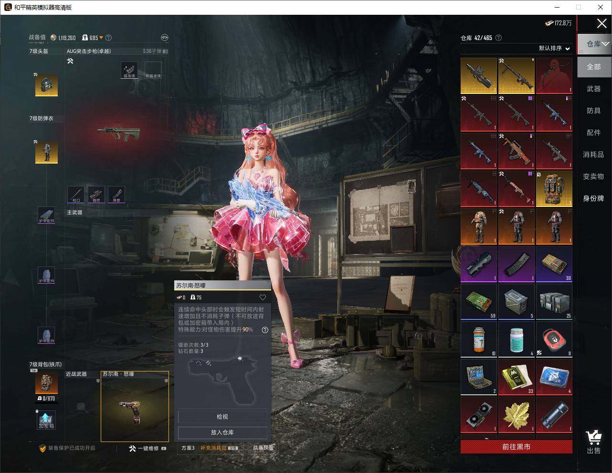The image size is (612, 473).
Task: Select the gold light machine gun item
Action: tap(517, 76)
